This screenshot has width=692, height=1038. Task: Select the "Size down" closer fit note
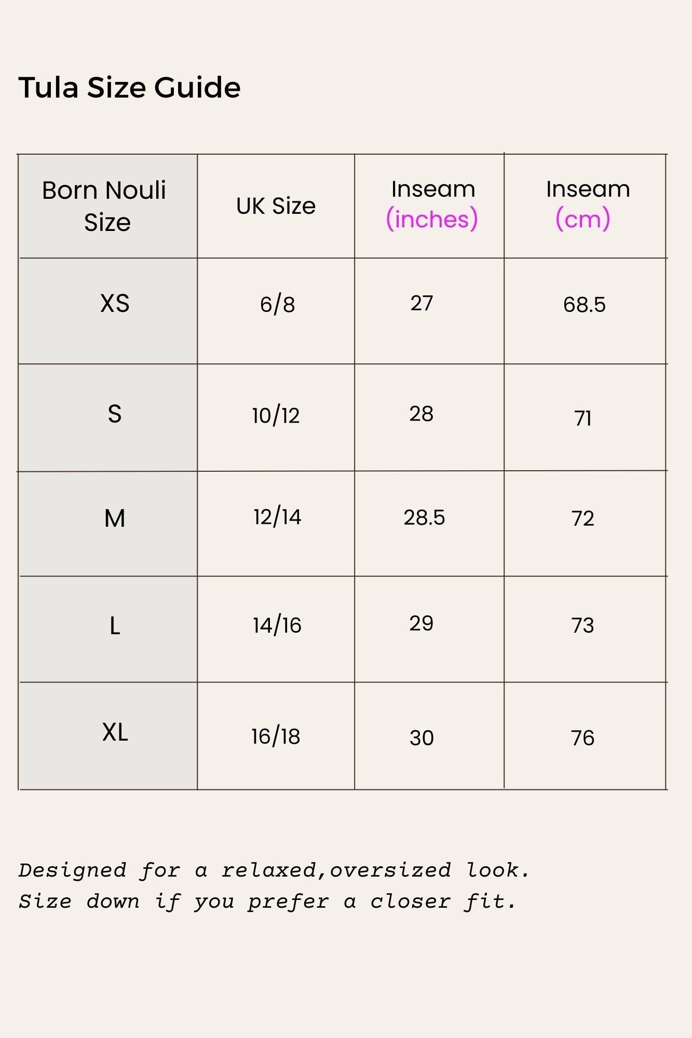click(x=267, y=902)
